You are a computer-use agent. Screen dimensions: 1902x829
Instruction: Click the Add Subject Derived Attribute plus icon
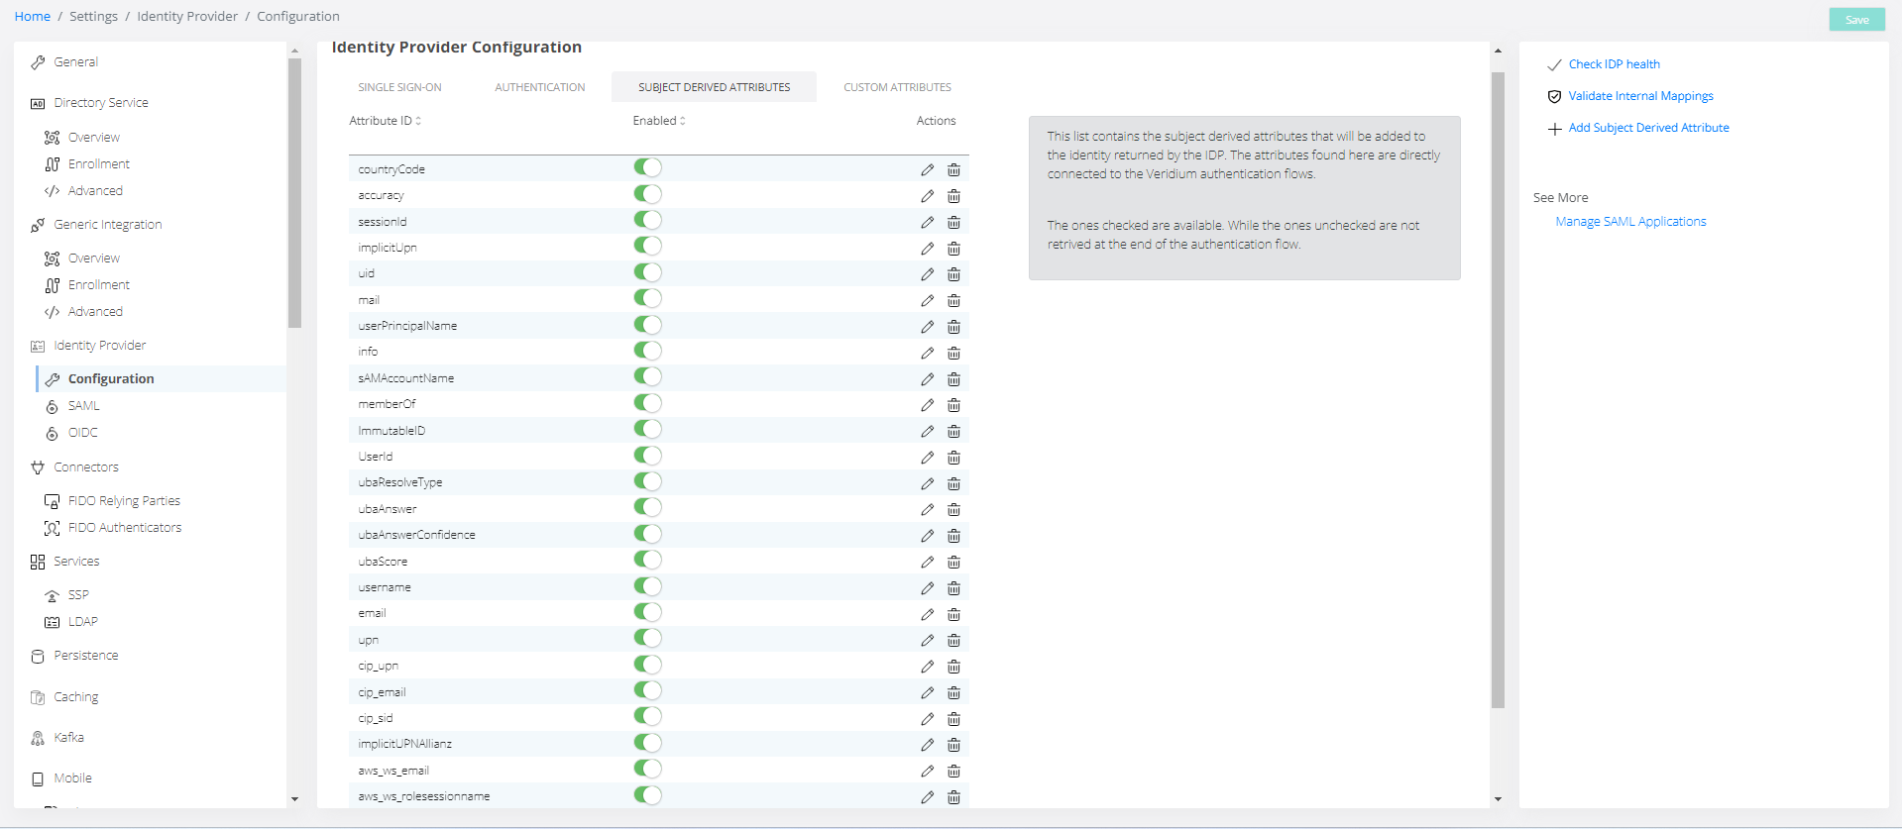(1554, 129)
